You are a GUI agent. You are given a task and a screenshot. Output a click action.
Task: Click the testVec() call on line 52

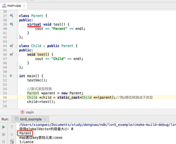pyautogui.click(x=37, y=80)
